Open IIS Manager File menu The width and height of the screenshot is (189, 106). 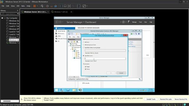(x=70, y=37)
